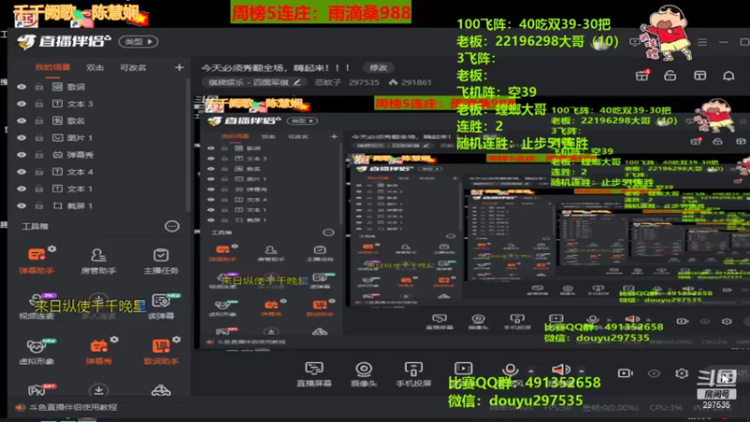Add new scene with plus icon

tap(179, 68)
